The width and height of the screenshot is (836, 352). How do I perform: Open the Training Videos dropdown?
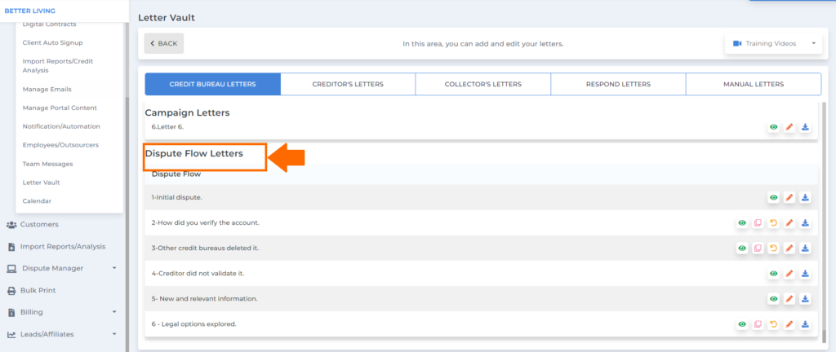[x=774, y=44]
